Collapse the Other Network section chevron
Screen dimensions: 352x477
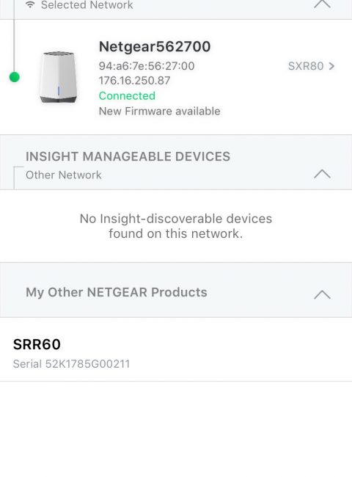tap(322, 174)
